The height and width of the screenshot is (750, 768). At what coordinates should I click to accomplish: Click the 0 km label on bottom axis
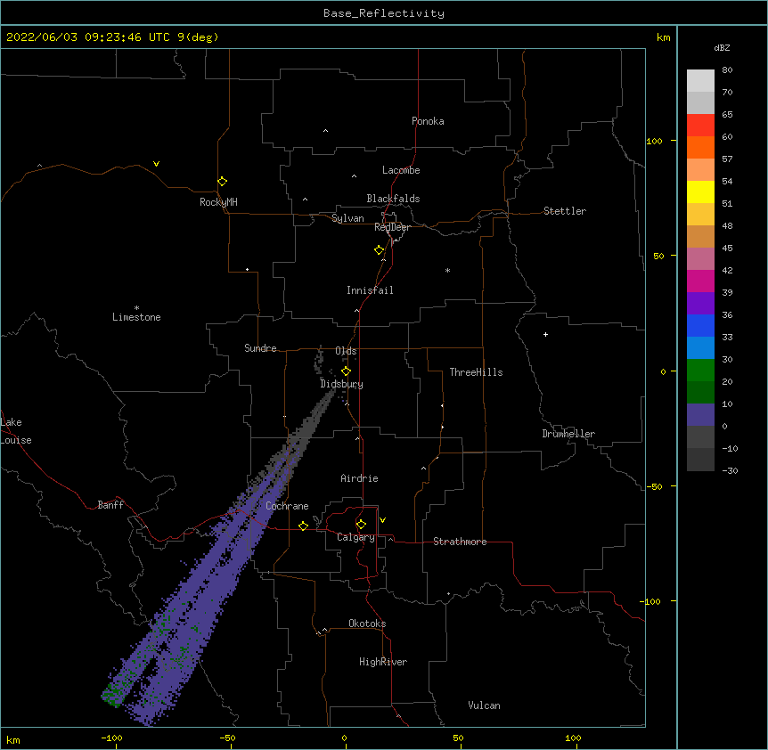[x=344, y=738]
